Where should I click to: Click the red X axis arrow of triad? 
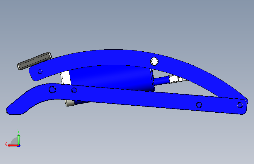(13, 146)
